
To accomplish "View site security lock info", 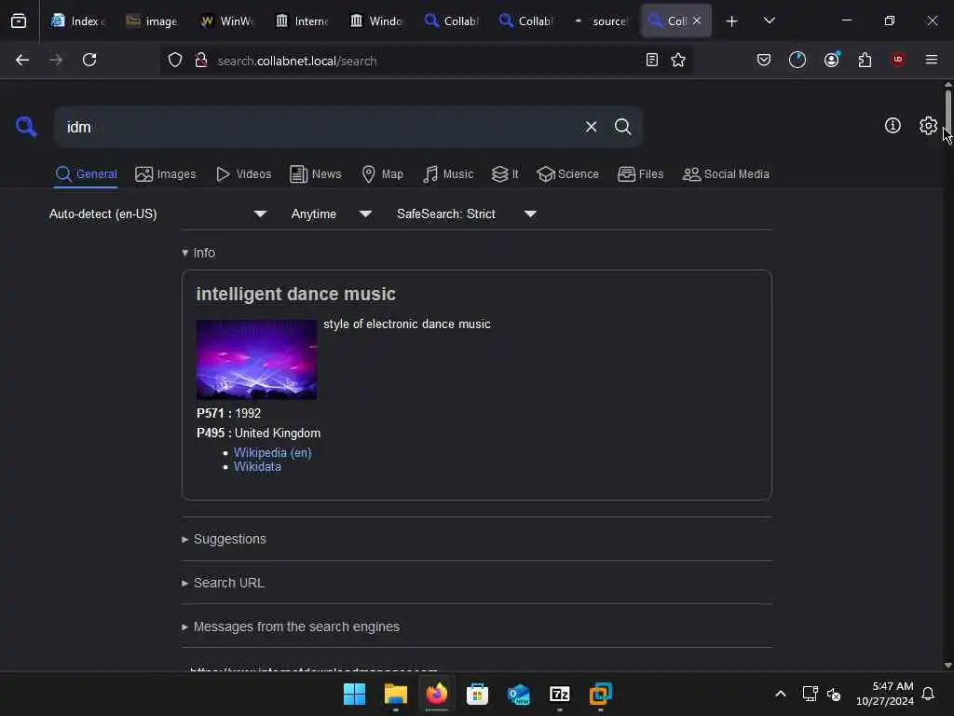I will point(201,61).
